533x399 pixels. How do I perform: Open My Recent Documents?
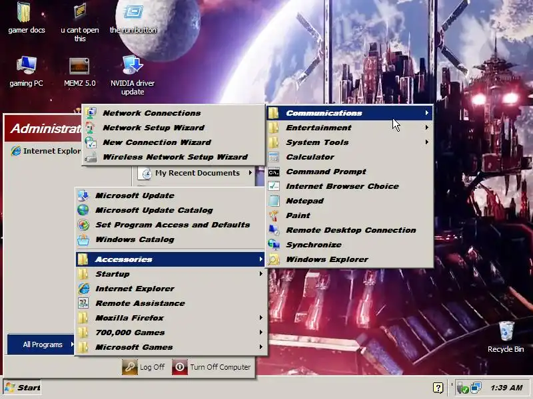click(x=196, y=173)
